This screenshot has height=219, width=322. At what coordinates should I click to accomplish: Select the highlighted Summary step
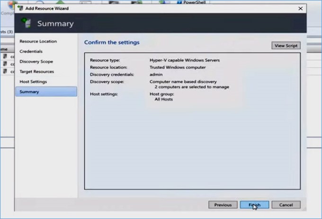[46, 91]
